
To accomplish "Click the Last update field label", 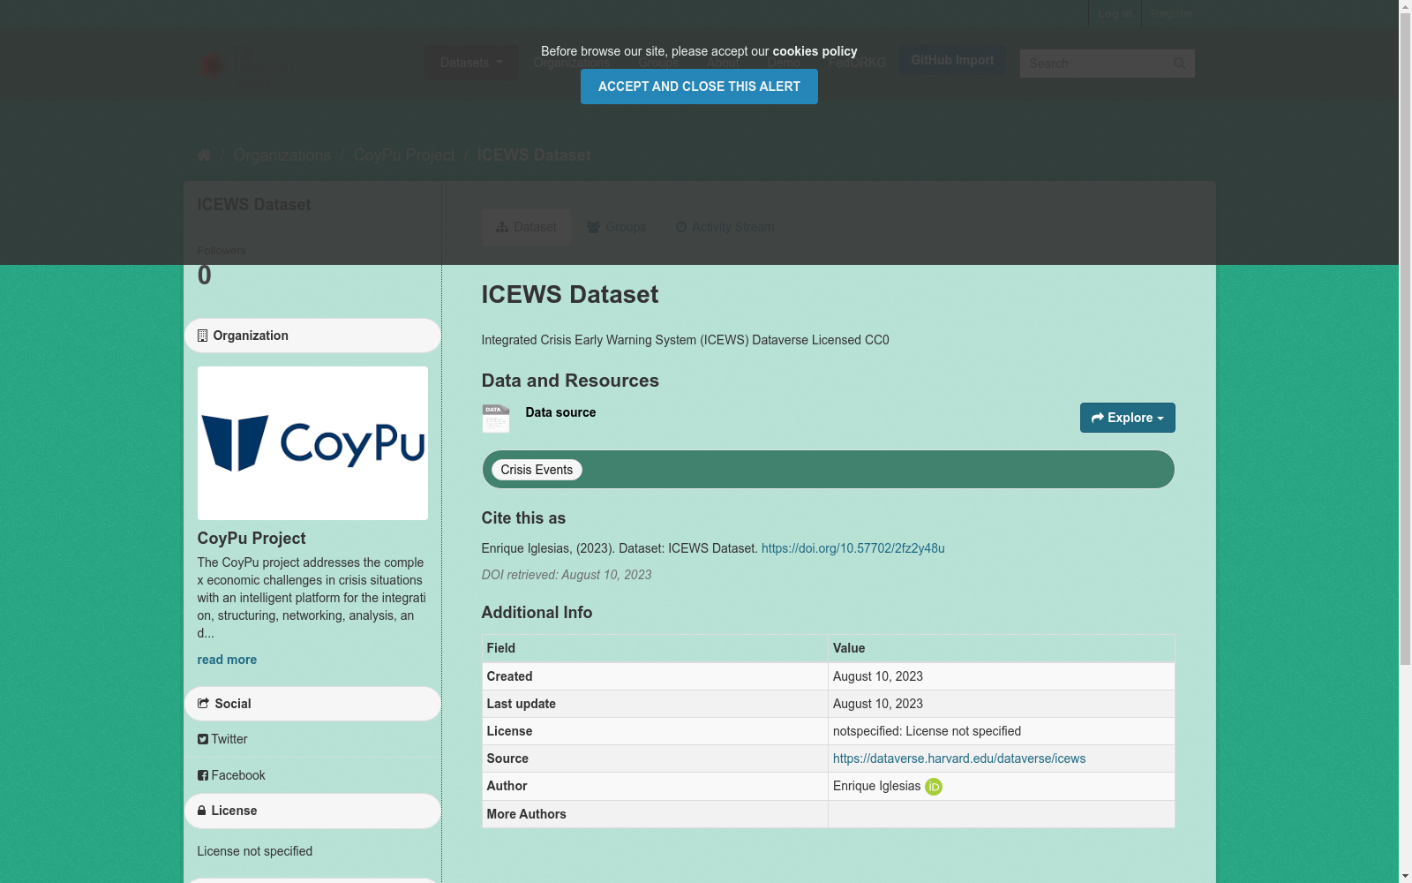I will tap(522, 704).
